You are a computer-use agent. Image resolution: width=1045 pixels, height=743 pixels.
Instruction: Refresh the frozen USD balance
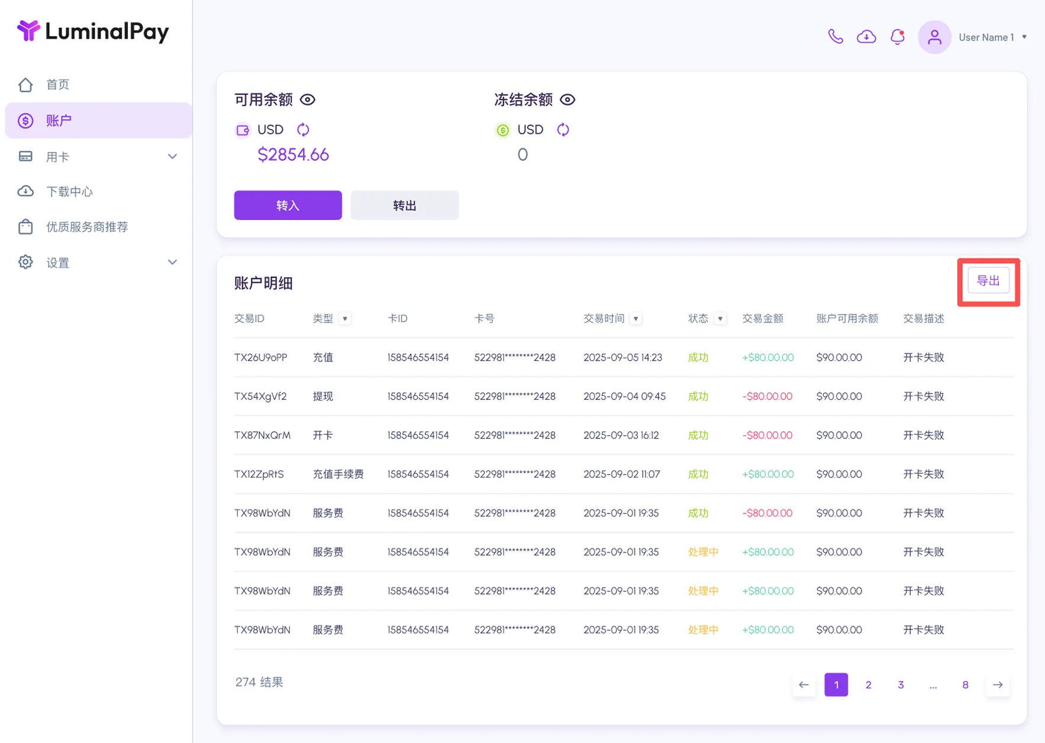[563, 130]
